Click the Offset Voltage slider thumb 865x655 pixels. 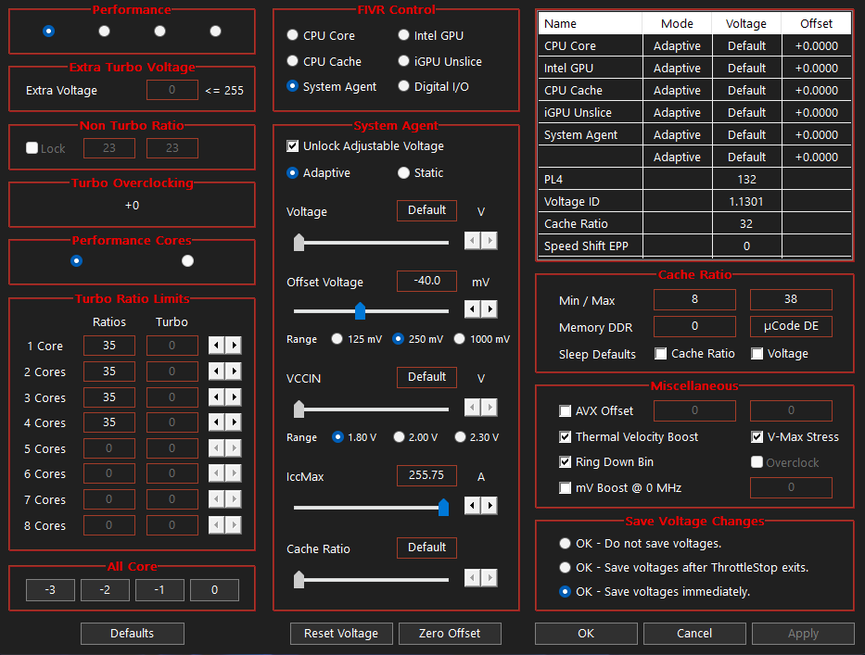[361, 310]
